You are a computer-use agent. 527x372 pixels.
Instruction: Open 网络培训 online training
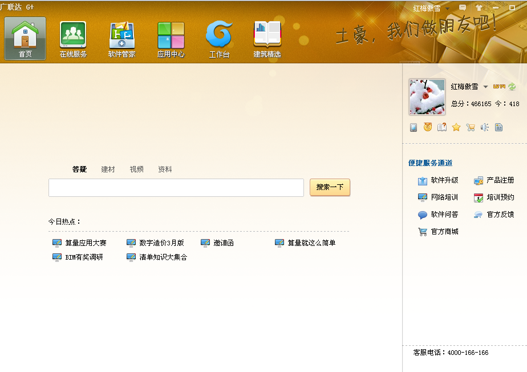(438, 197)
